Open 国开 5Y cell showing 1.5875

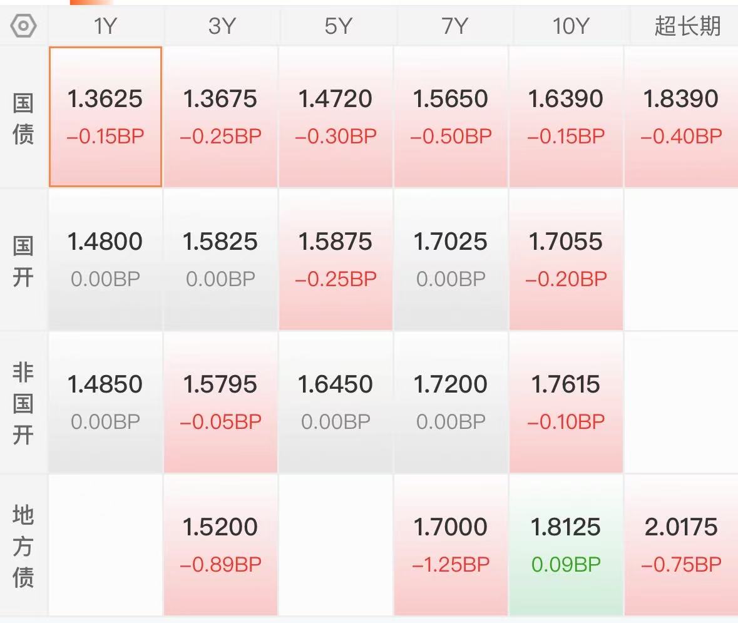coord(336,259)
